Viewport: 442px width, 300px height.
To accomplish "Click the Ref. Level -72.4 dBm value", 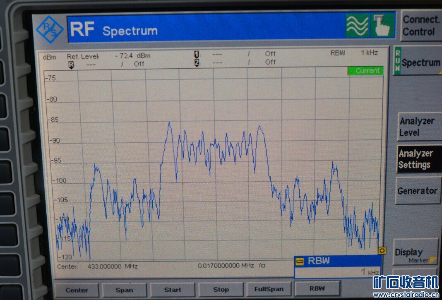I will click(x=132, y=56).
